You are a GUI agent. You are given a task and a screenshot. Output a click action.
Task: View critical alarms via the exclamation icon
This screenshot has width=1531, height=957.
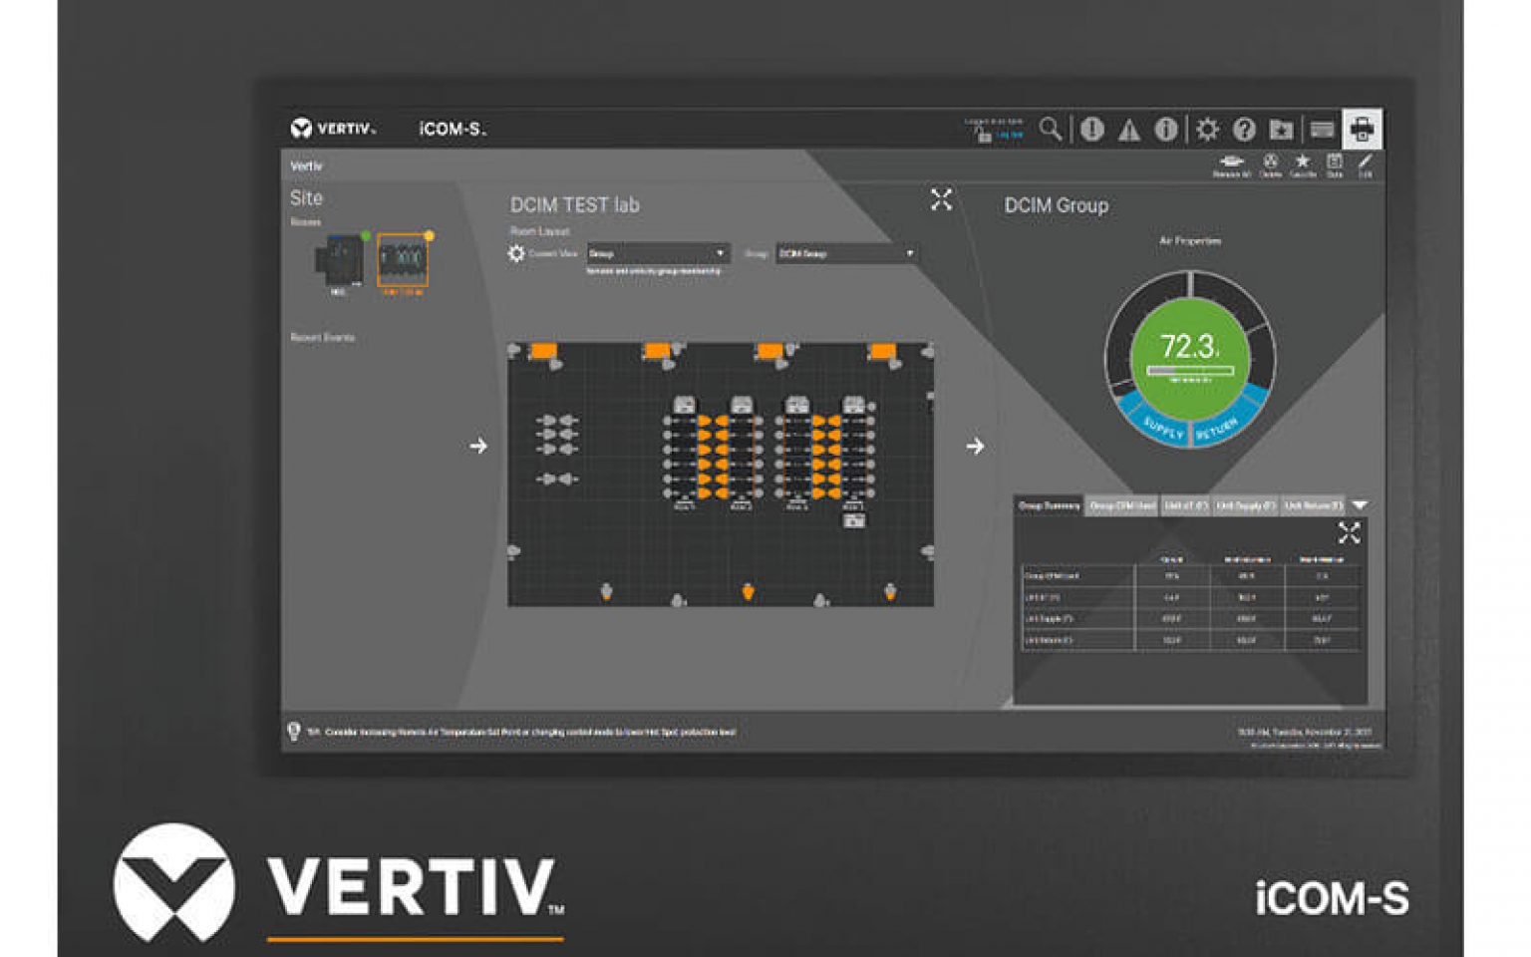[x=1093, y=129]
